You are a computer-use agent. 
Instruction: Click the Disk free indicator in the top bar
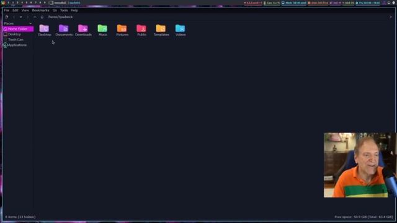(318, 2)
